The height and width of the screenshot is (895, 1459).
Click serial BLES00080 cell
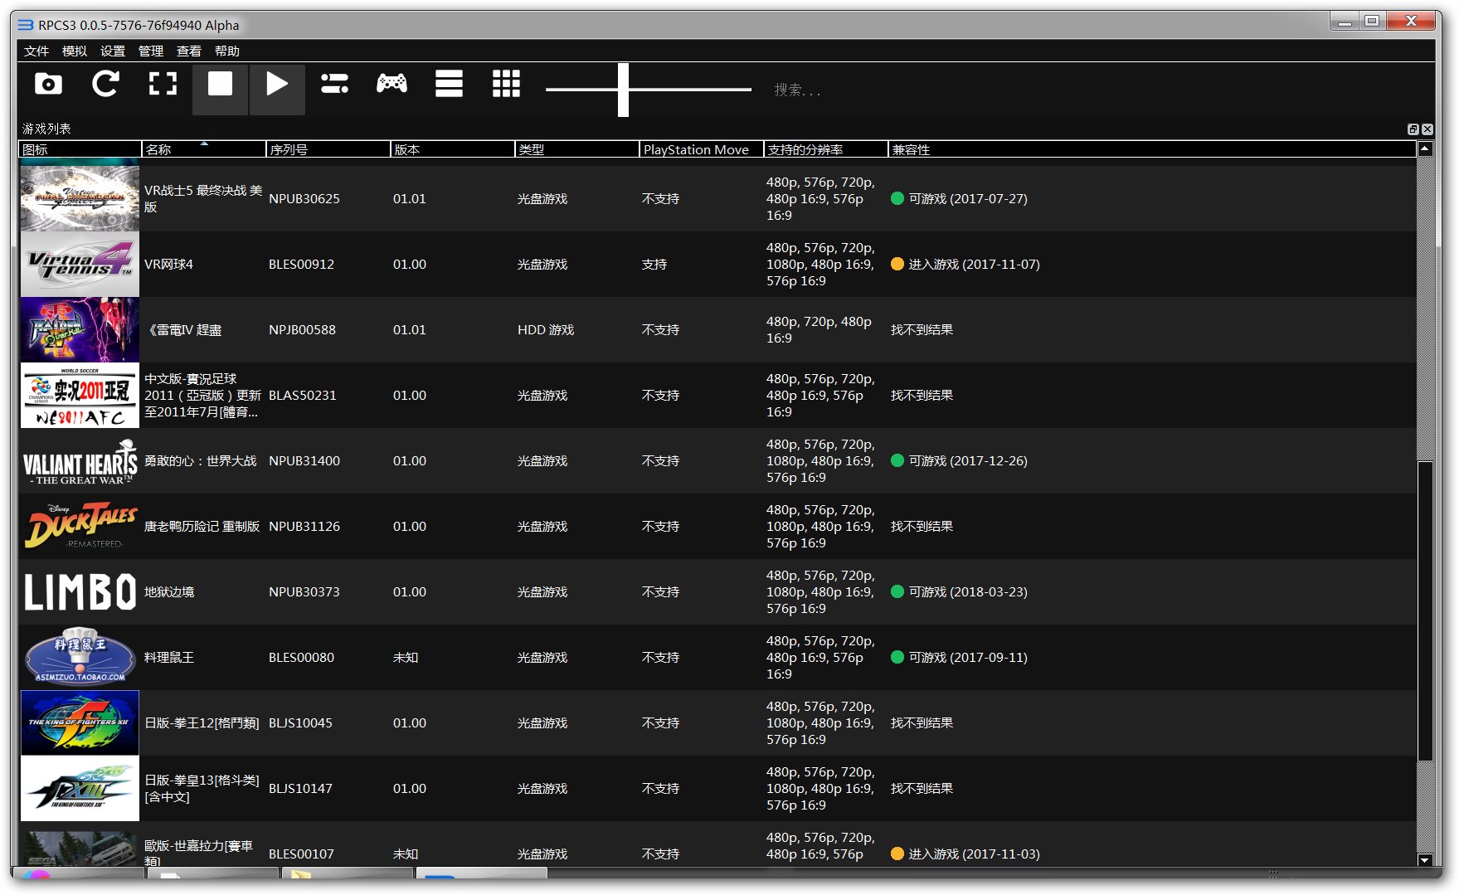(x=301, y=658)
